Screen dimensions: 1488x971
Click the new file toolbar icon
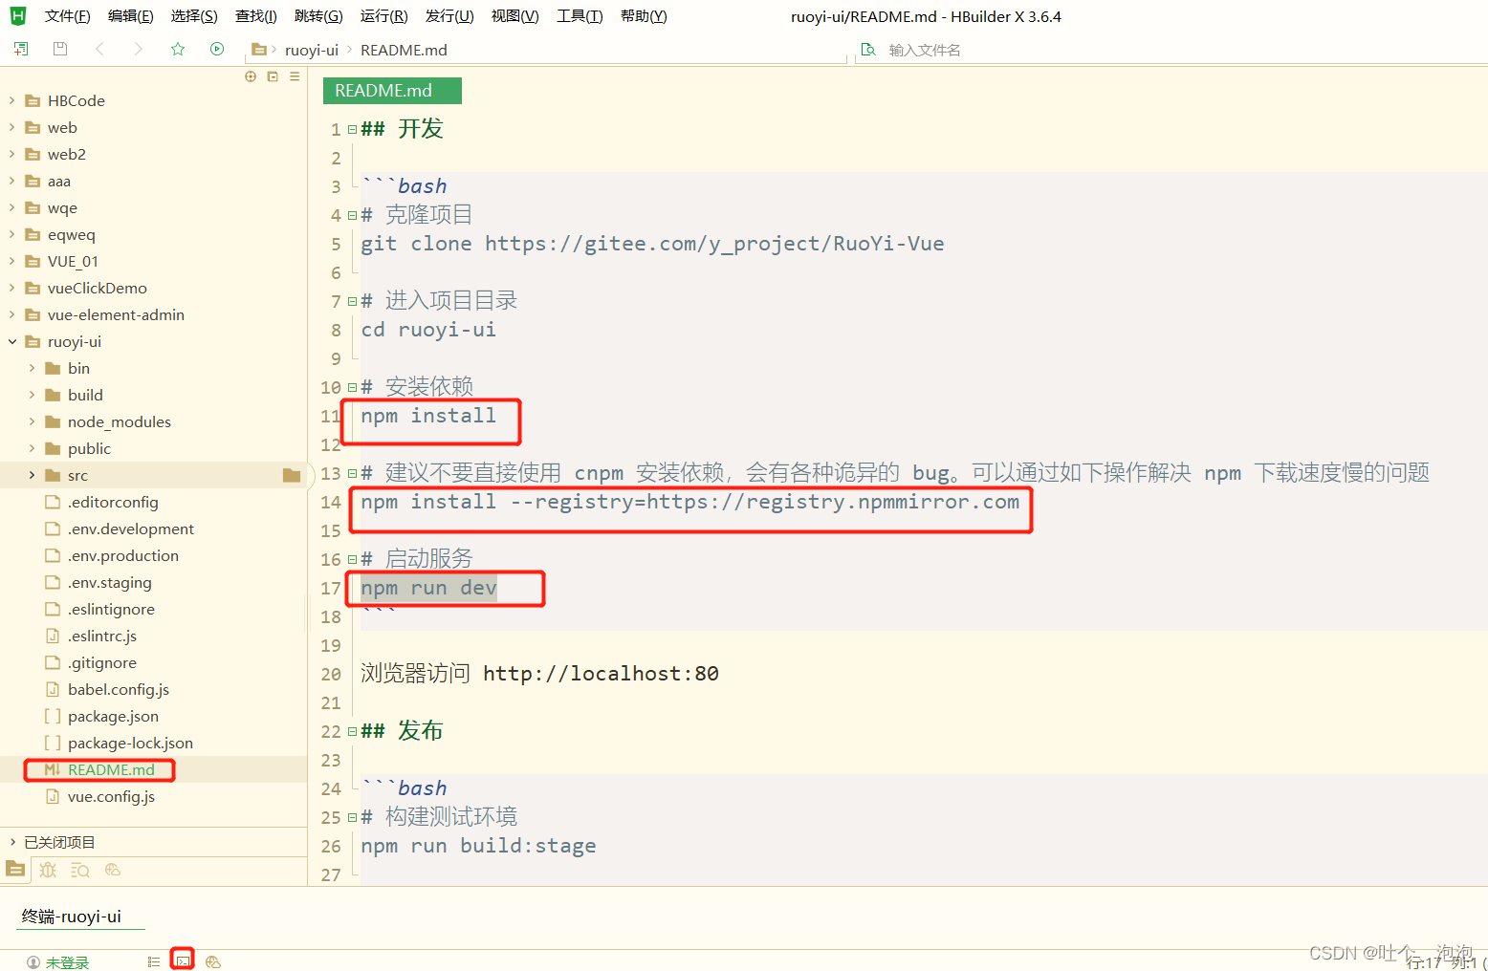pos(21,49)
